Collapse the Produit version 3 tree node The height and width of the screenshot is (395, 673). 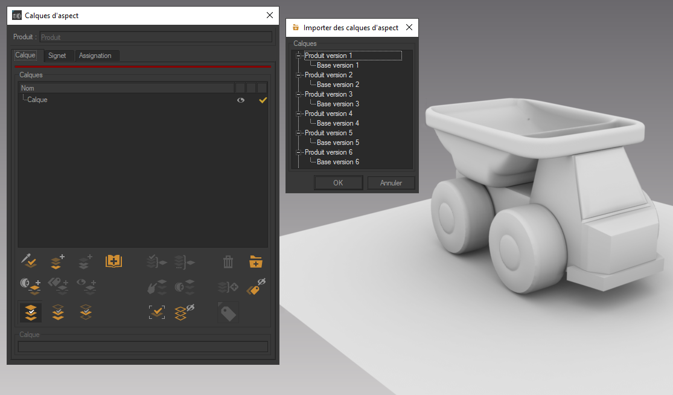298,94
